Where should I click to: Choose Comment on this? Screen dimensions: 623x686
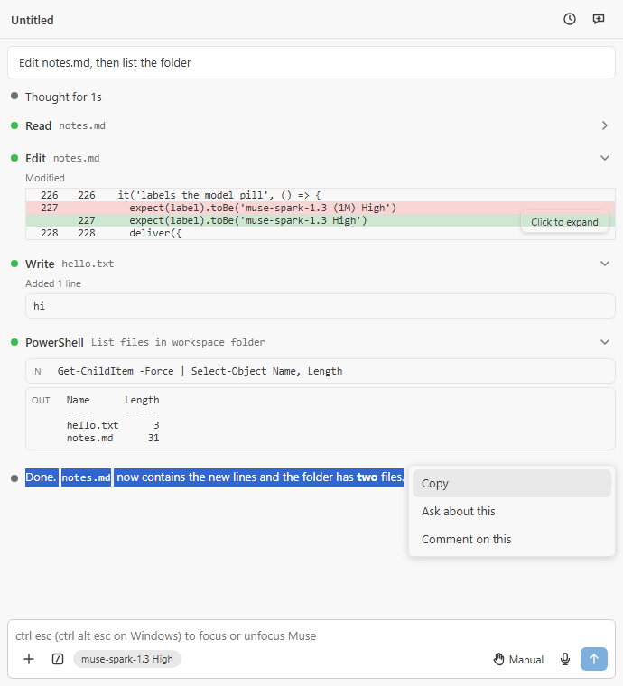(511, 540)
